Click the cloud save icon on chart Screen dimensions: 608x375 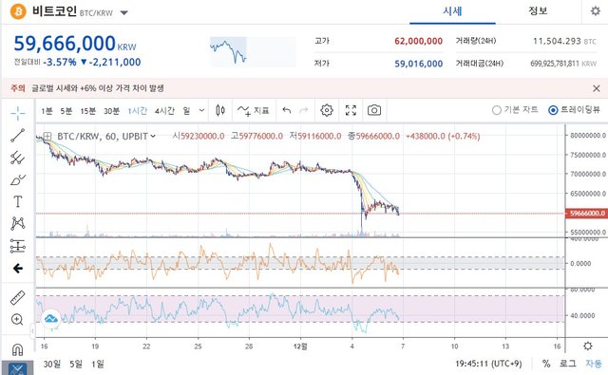51,319
